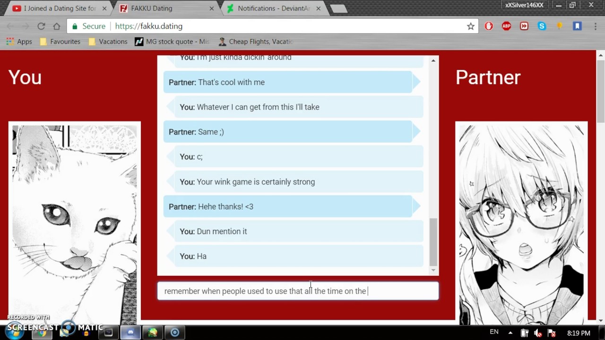Open the Cheap Flights bookmark
This screenshot has width=605, height=340.
[x=256, y=42]
